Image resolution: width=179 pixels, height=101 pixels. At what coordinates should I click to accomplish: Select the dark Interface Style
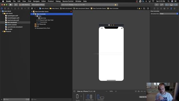pos(91,97)
